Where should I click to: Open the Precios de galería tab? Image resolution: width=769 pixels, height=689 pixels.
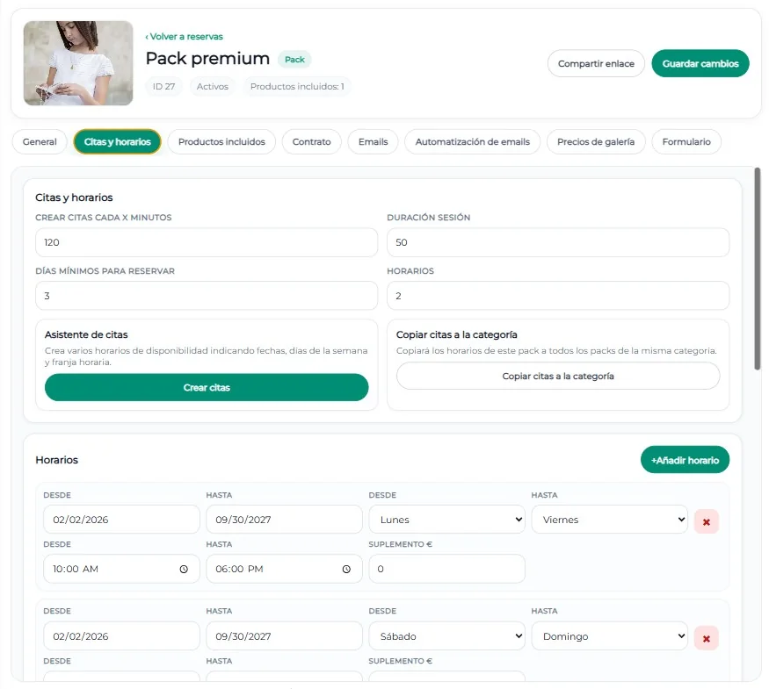[x=596, y=141]
